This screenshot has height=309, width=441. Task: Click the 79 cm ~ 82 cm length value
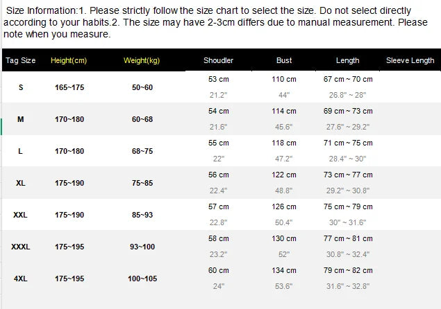click(348, 270)
